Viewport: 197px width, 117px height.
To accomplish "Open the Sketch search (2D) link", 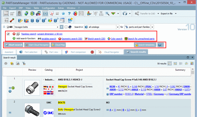I will [x=96, y=39].
